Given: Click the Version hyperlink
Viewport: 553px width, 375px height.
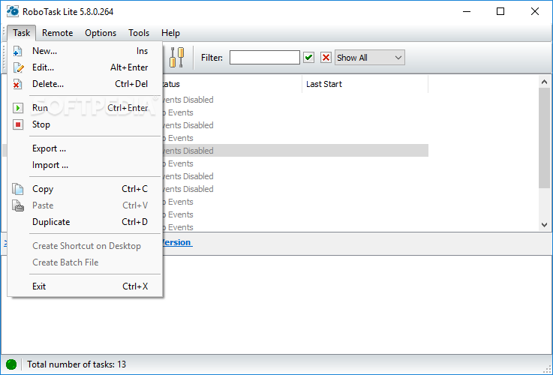Looking at the screenshot, I should (176, 242).
